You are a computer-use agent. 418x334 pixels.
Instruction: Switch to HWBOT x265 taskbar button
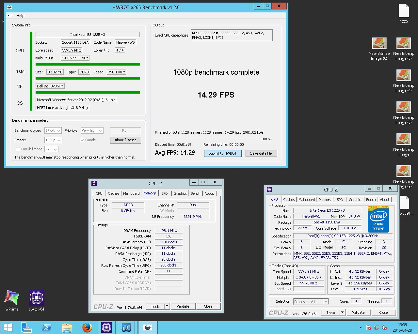(148, 327)
